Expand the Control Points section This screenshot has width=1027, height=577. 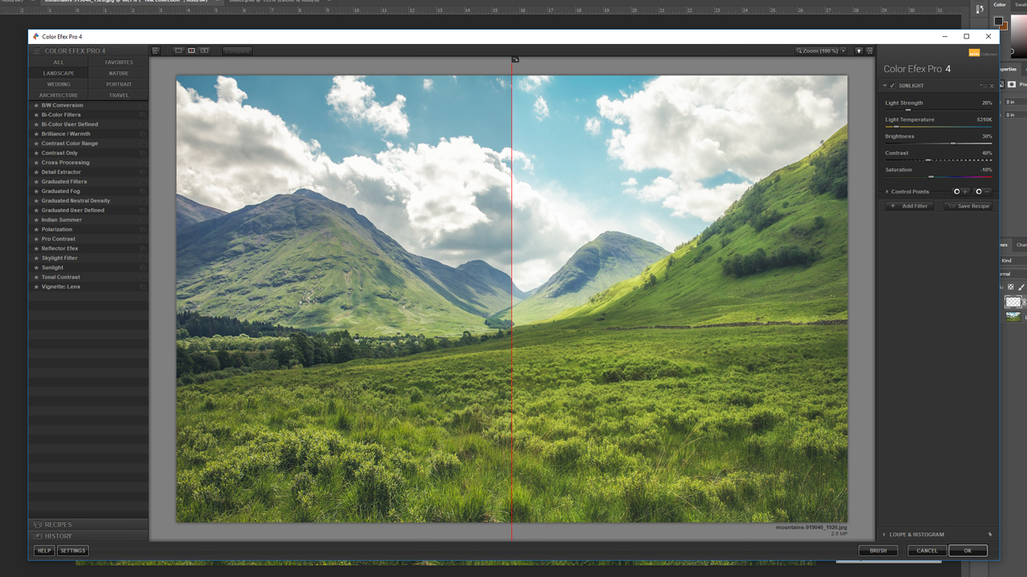(887, 192)
